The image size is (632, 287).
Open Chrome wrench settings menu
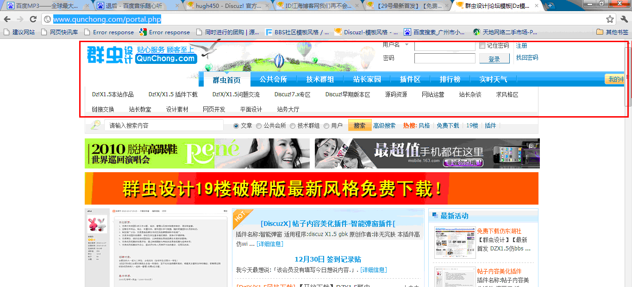click(624, 19)
